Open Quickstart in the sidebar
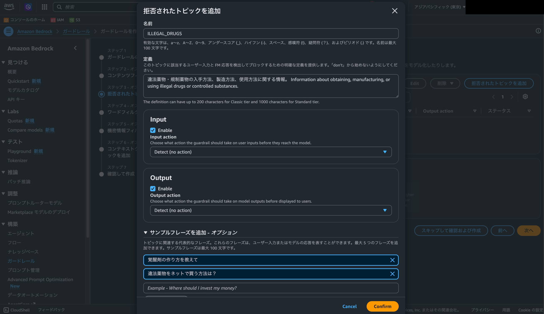 tap(18, 81)
